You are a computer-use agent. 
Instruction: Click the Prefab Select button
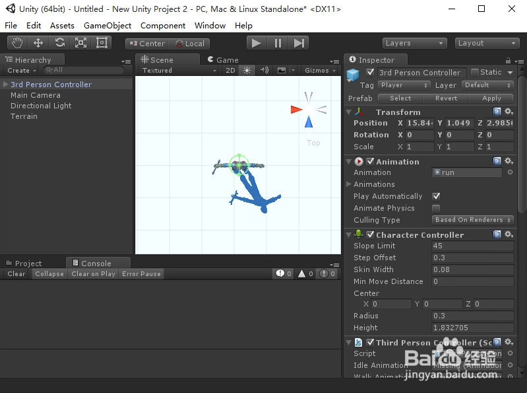click(400, 98)
